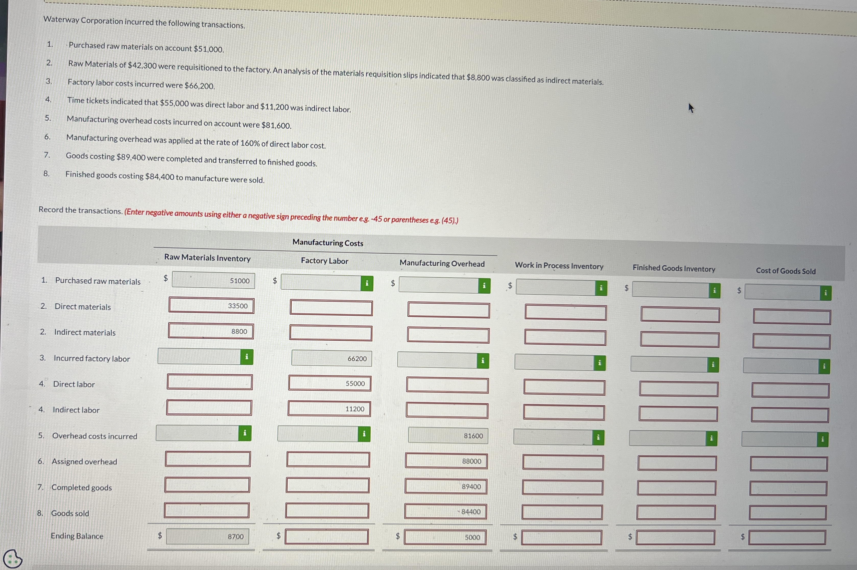Click Completed goods Overhead field showing 89400

point(446,486)
